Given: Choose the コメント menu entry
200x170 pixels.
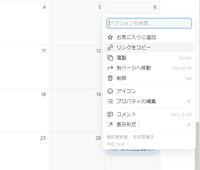Looking at the screenshot, I should pyautogui.click(x=149, y=114).
